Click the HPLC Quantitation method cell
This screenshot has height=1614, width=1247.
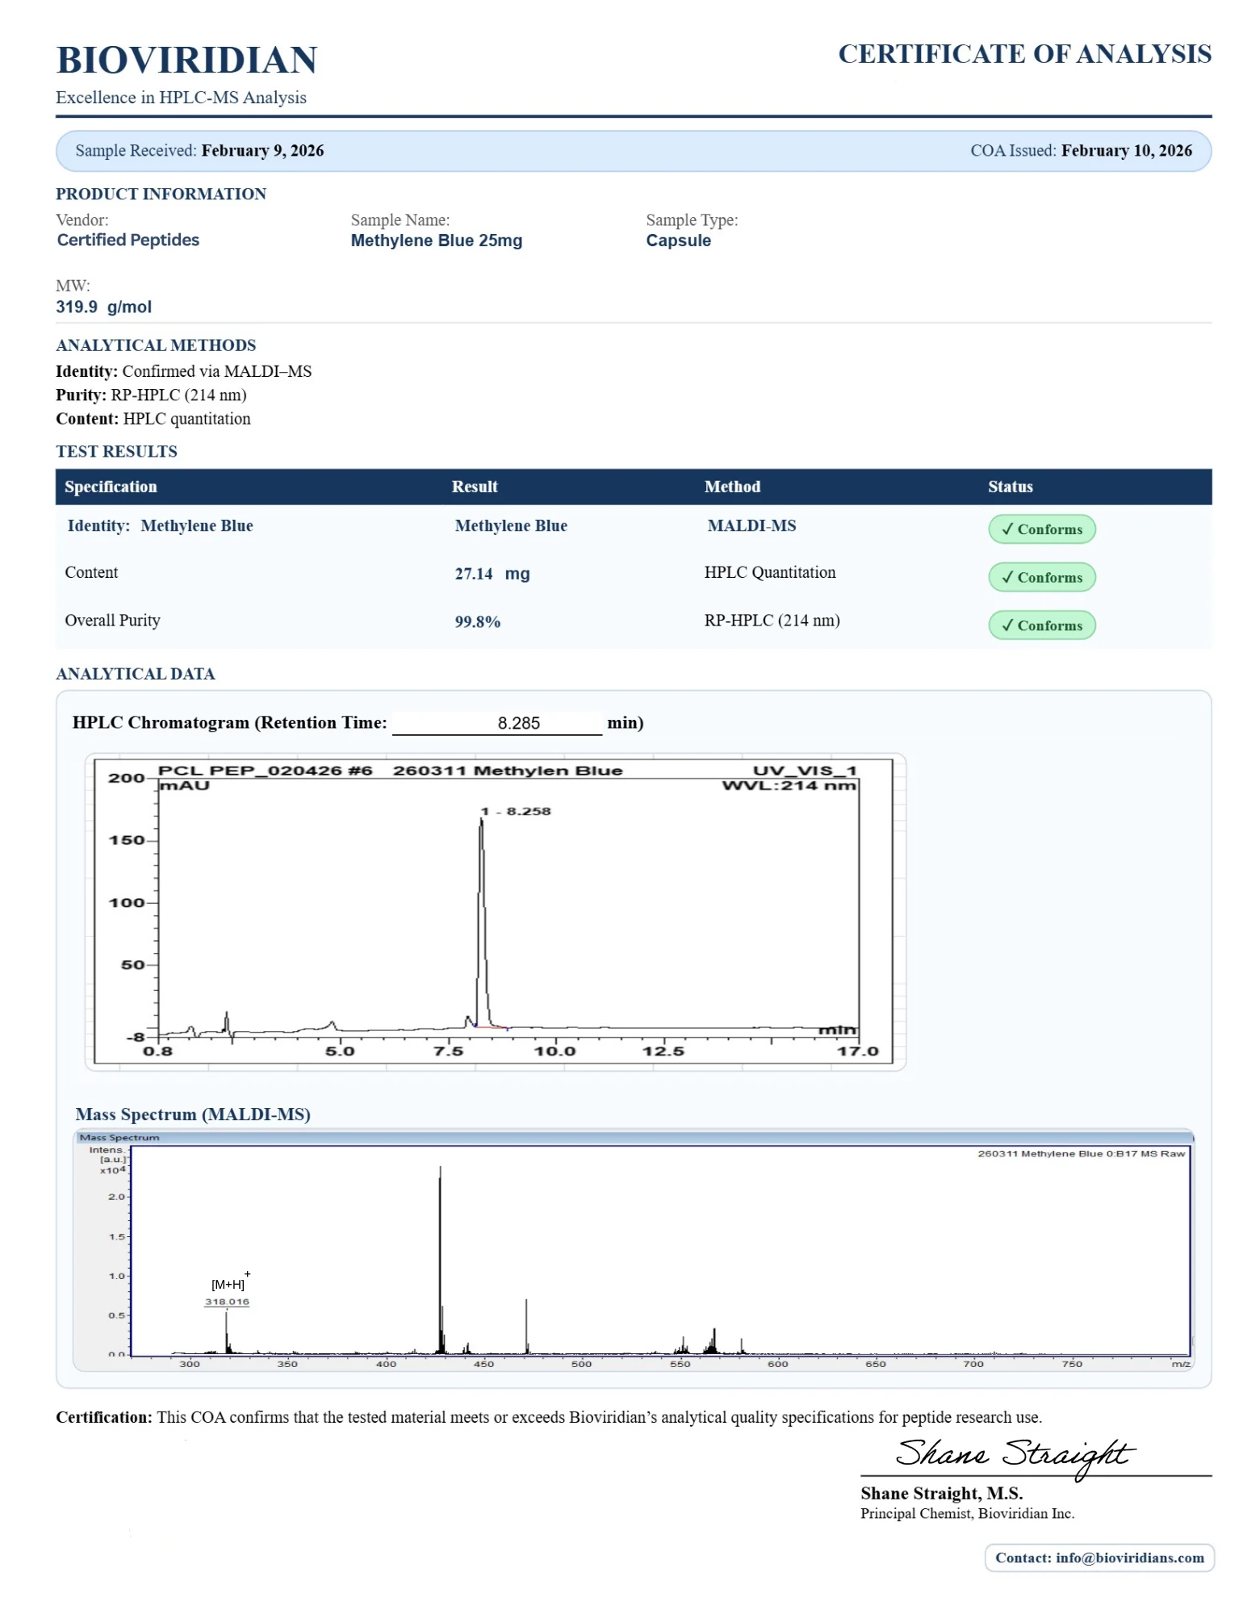coord(769,572)
